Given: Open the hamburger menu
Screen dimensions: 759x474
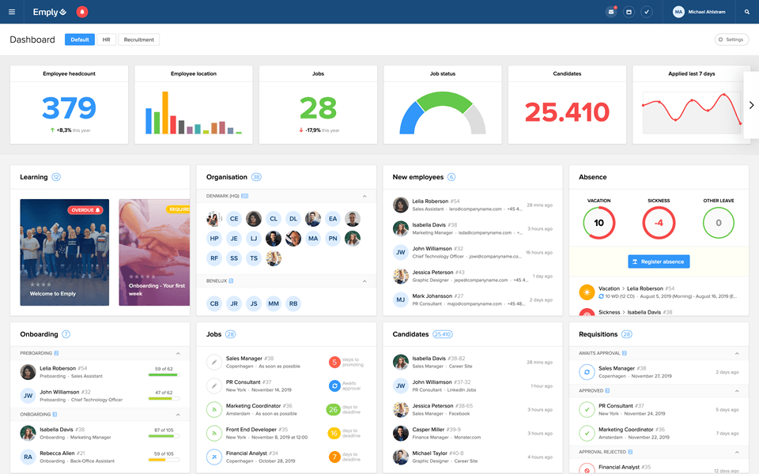Looking at the screenshot, I should (x=12, y=12).
